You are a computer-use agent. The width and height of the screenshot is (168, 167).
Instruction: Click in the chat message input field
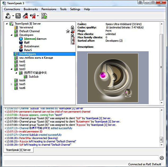pos(79,158)
